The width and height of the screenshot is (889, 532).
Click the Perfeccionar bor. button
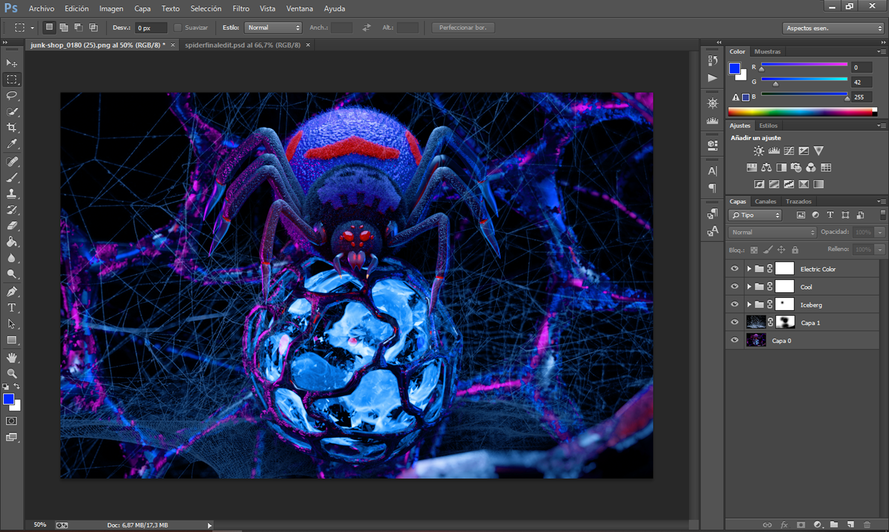pos(463,28)
